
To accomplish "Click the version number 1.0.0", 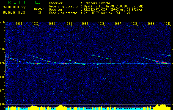I will (x=37, y=2).
